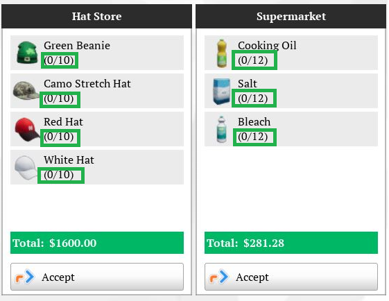Select the Camo Stretch Hat image
Image resolution: width=389 pixels, height=301 pixels.
pyautogui.click(x=26, y=91)
